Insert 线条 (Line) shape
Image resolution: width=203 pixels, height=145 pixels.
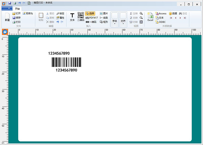pos(104,18)
